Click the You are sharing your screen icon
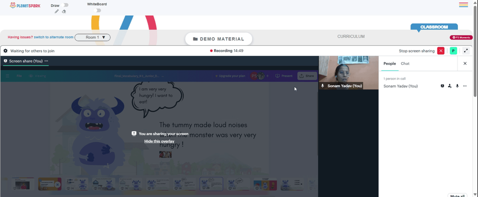Screen dimensions: 478x197 coord(134,134)
